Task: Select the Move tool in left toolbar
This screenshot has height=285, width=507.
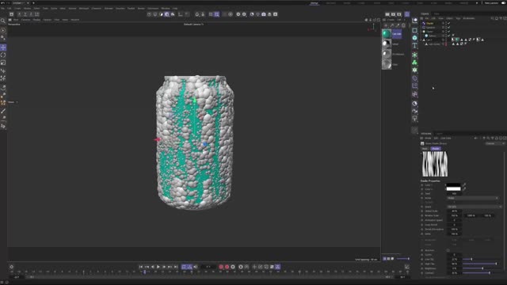Action: 3,47
